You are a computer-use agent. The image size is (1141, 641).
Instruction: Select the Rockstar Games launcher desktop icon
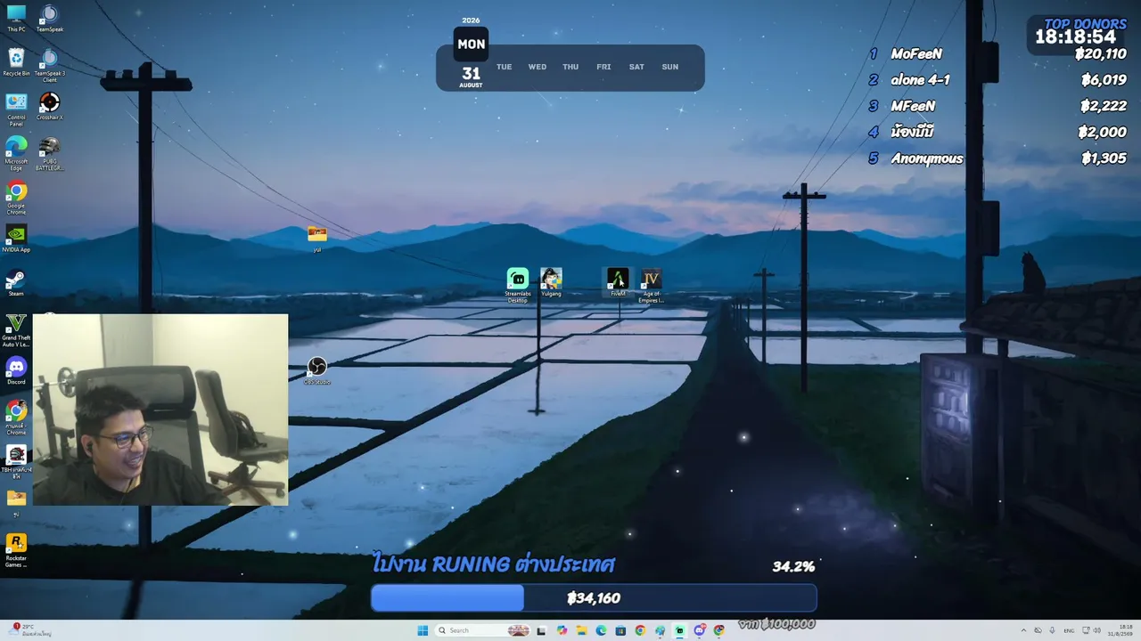16,549
